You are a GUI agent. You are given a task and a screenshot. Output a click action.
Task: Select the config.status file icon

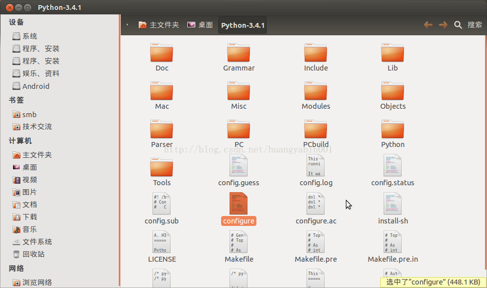393,165
